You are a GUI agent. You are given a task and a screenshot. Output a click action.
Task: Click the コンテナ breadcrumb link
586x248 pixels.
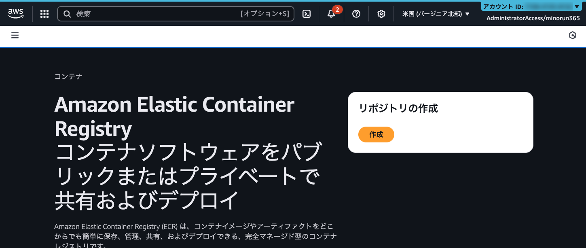pyautogui.click(x=68, y=76)
